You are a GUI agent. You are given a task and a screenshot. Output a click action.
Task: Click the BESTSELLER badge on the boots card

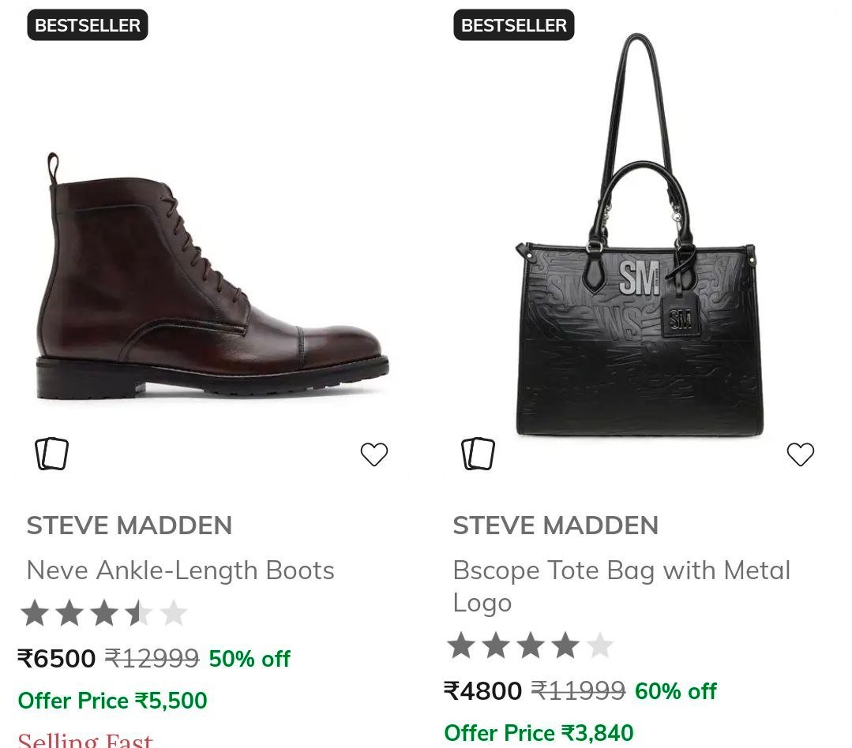[x=87, y=24]
